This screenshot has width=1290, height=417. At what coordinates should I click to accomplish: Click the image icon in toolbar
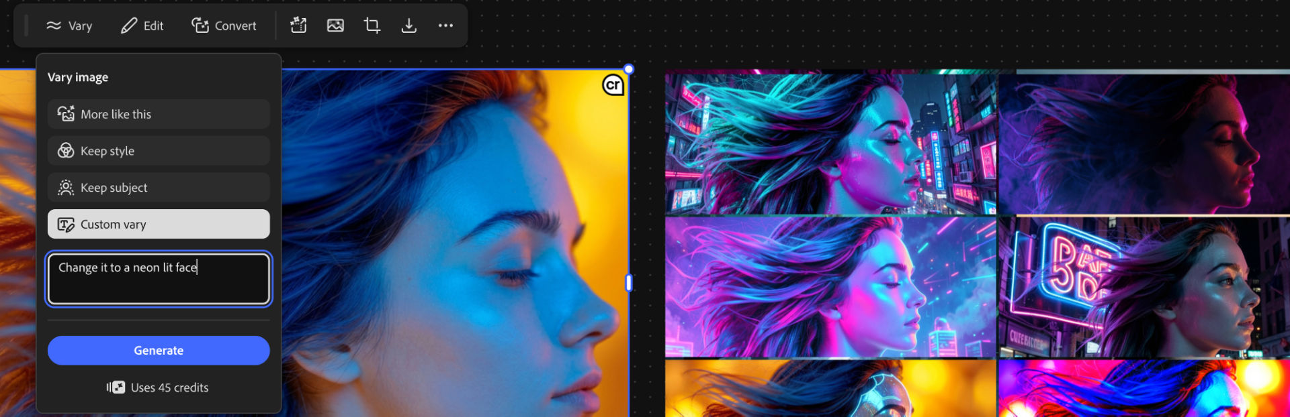point(335,25)
